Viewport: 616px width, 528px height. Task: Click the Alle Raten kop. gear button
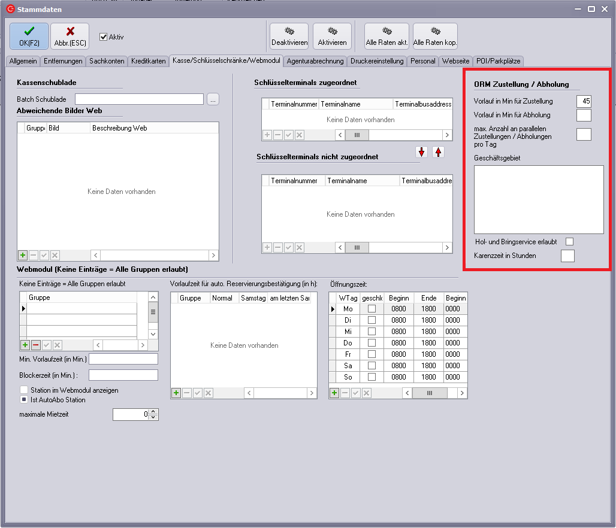435,36
